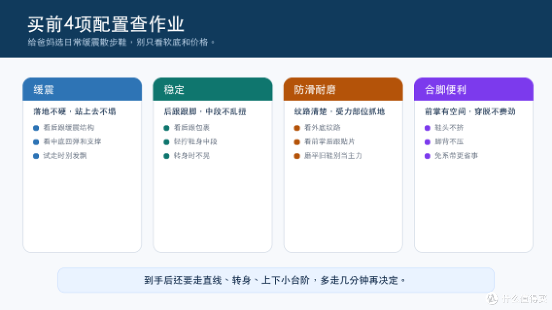Click the bullet text "轻拧鞋身中段"

(x=195, y=141)
